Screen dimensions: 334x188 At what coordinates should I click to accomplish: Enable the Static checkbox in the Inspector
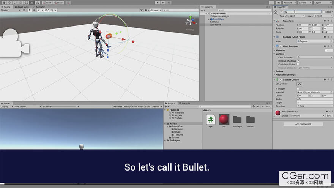point(323,12)
